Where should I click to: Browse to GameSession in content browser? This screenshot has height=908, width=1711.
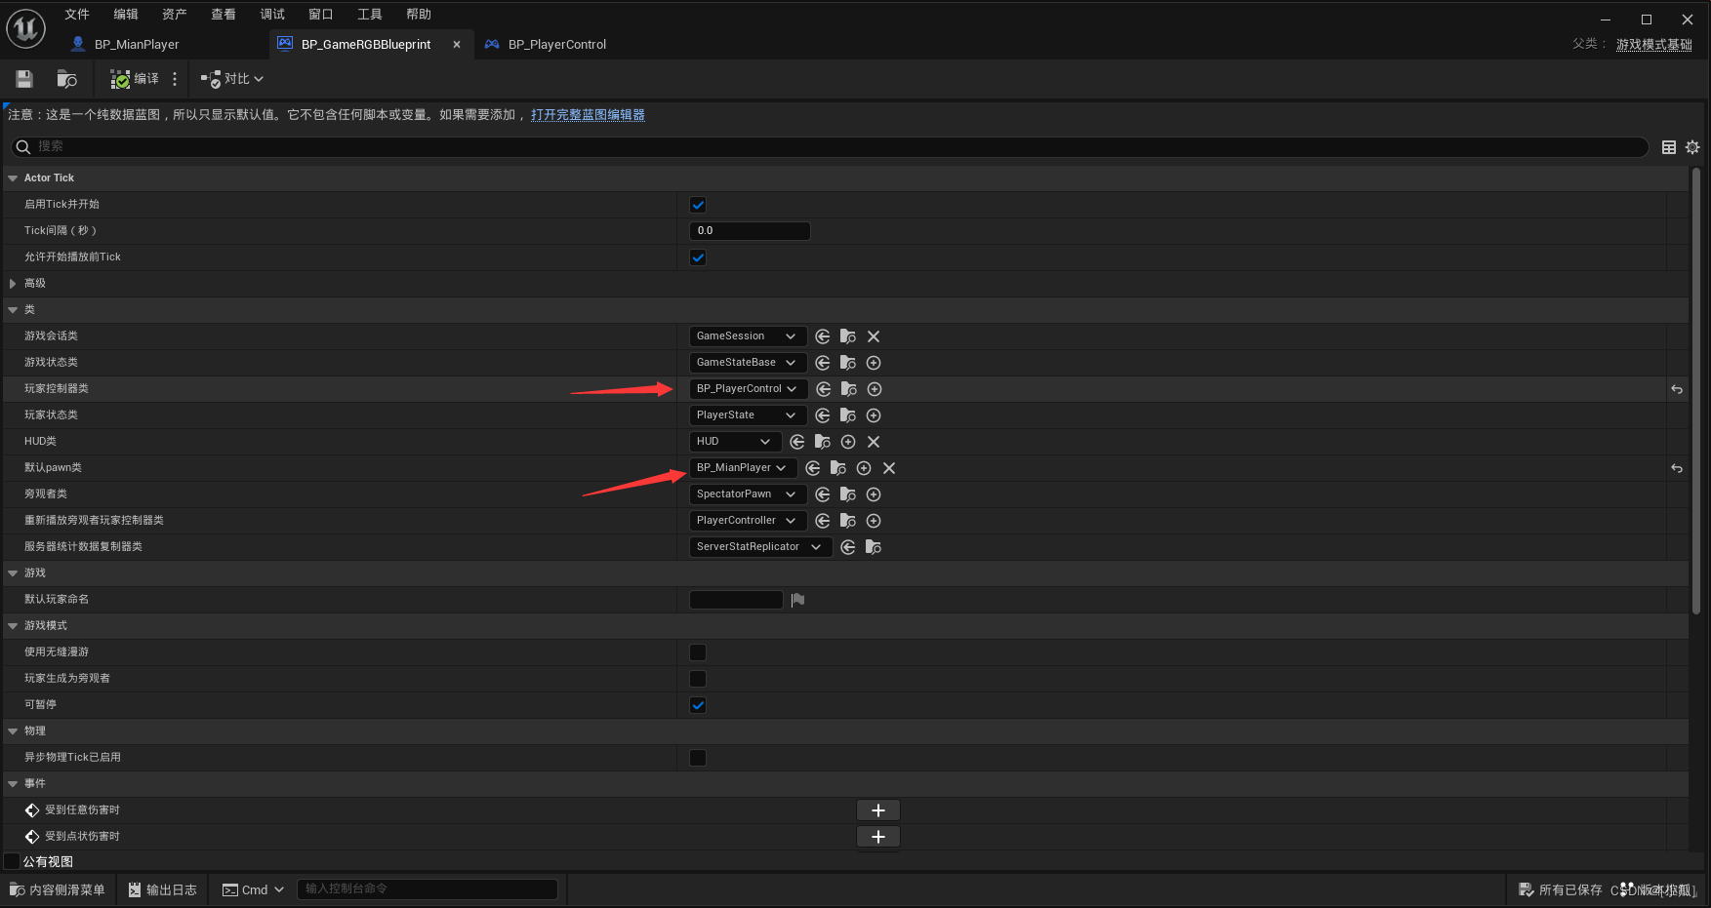848,336
